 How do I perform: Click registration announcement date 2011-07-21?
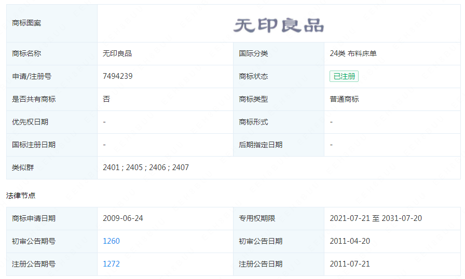(350, 264)
